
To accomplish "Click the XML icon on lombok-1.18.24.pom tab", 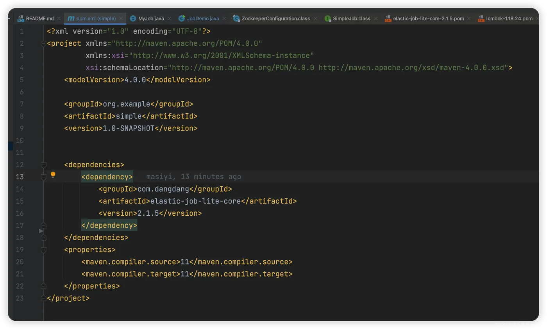I will tap(481, 18).
